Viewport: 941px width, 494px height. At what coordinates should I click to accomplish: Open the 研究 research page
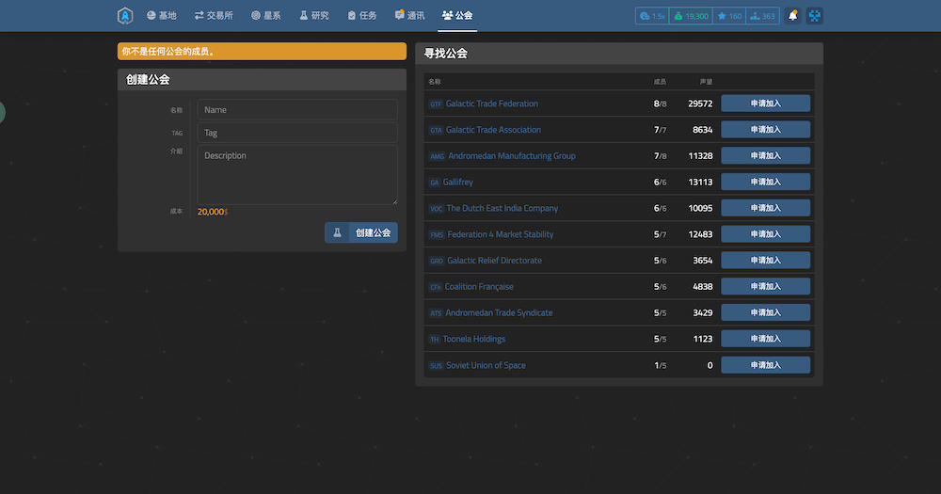click(314, 16)
